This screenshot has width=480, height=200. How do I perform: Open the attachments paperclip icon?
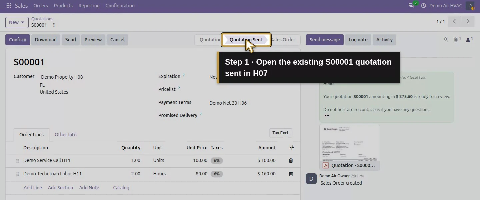(457, 40)
